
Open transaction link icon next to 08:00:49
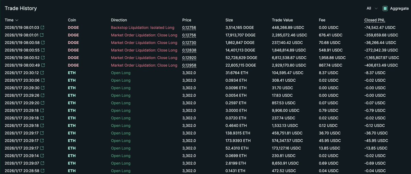point(42,65)
